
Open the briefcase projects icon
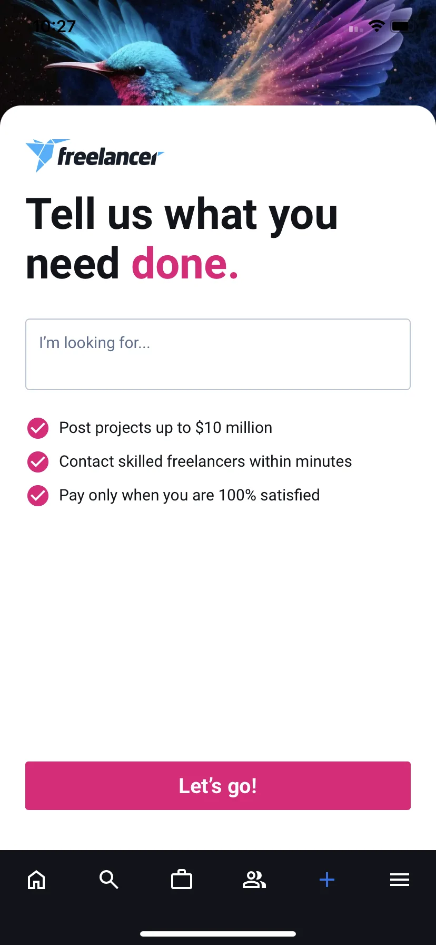click(x=182, y=880)
